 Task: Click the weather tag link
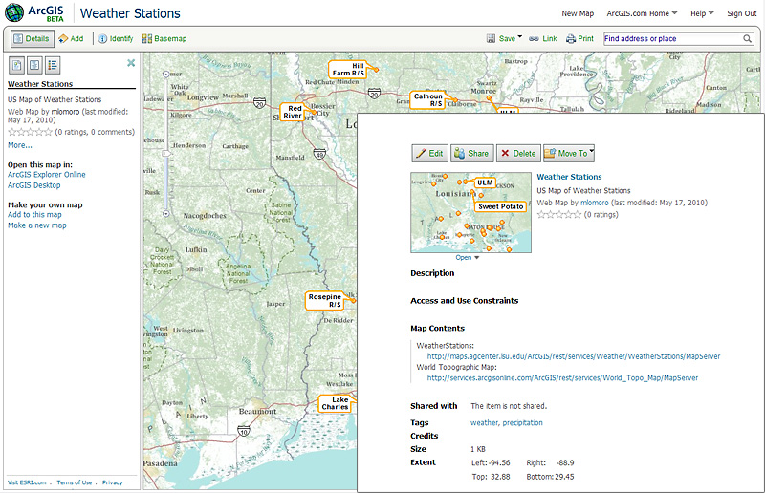point(484,423)
